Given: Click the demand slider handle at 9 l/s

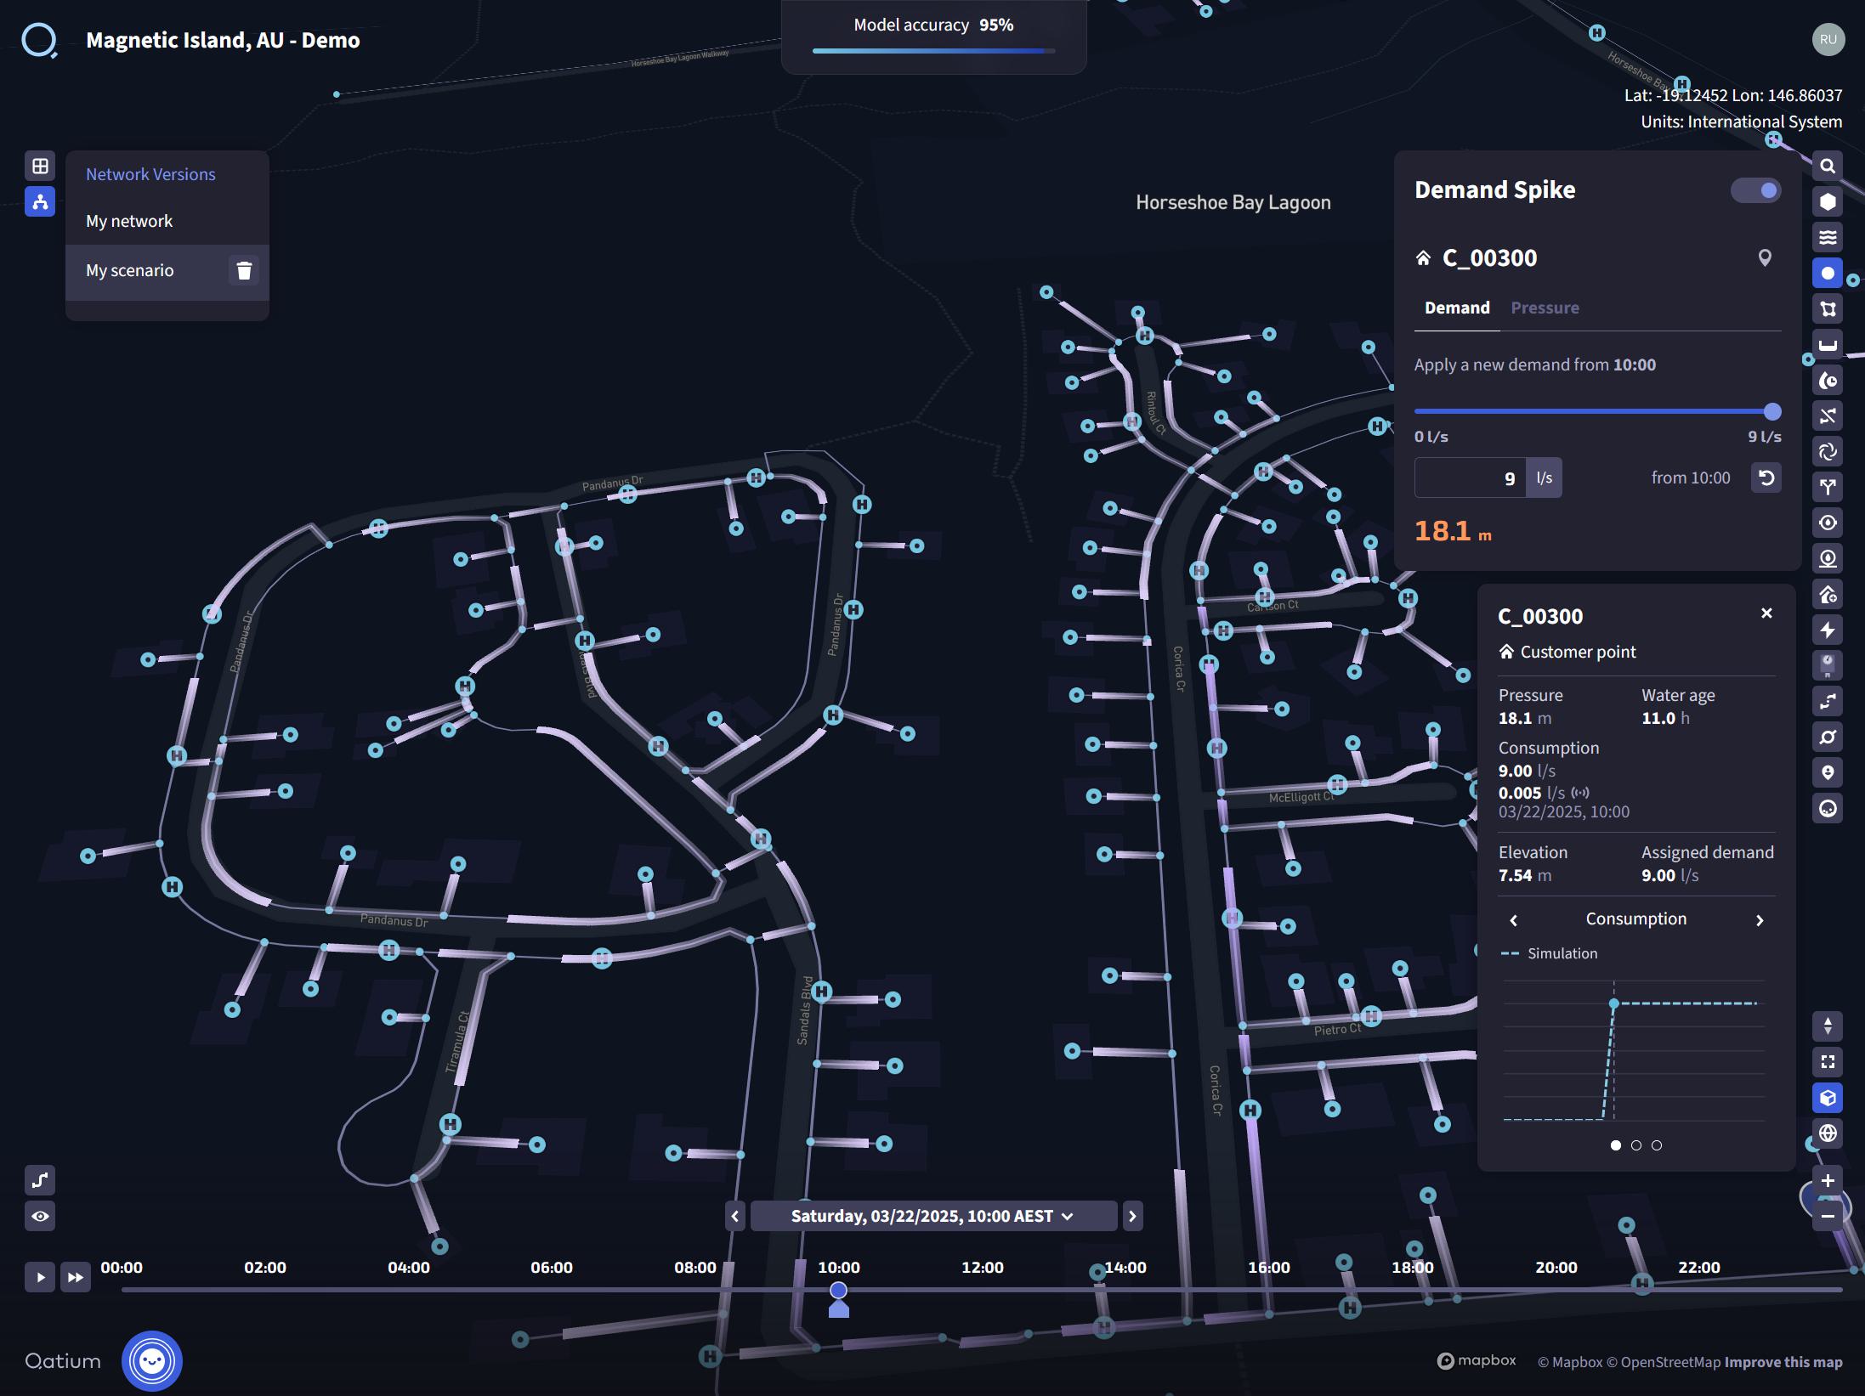Looking at the screenshot, I should 1772,412.
